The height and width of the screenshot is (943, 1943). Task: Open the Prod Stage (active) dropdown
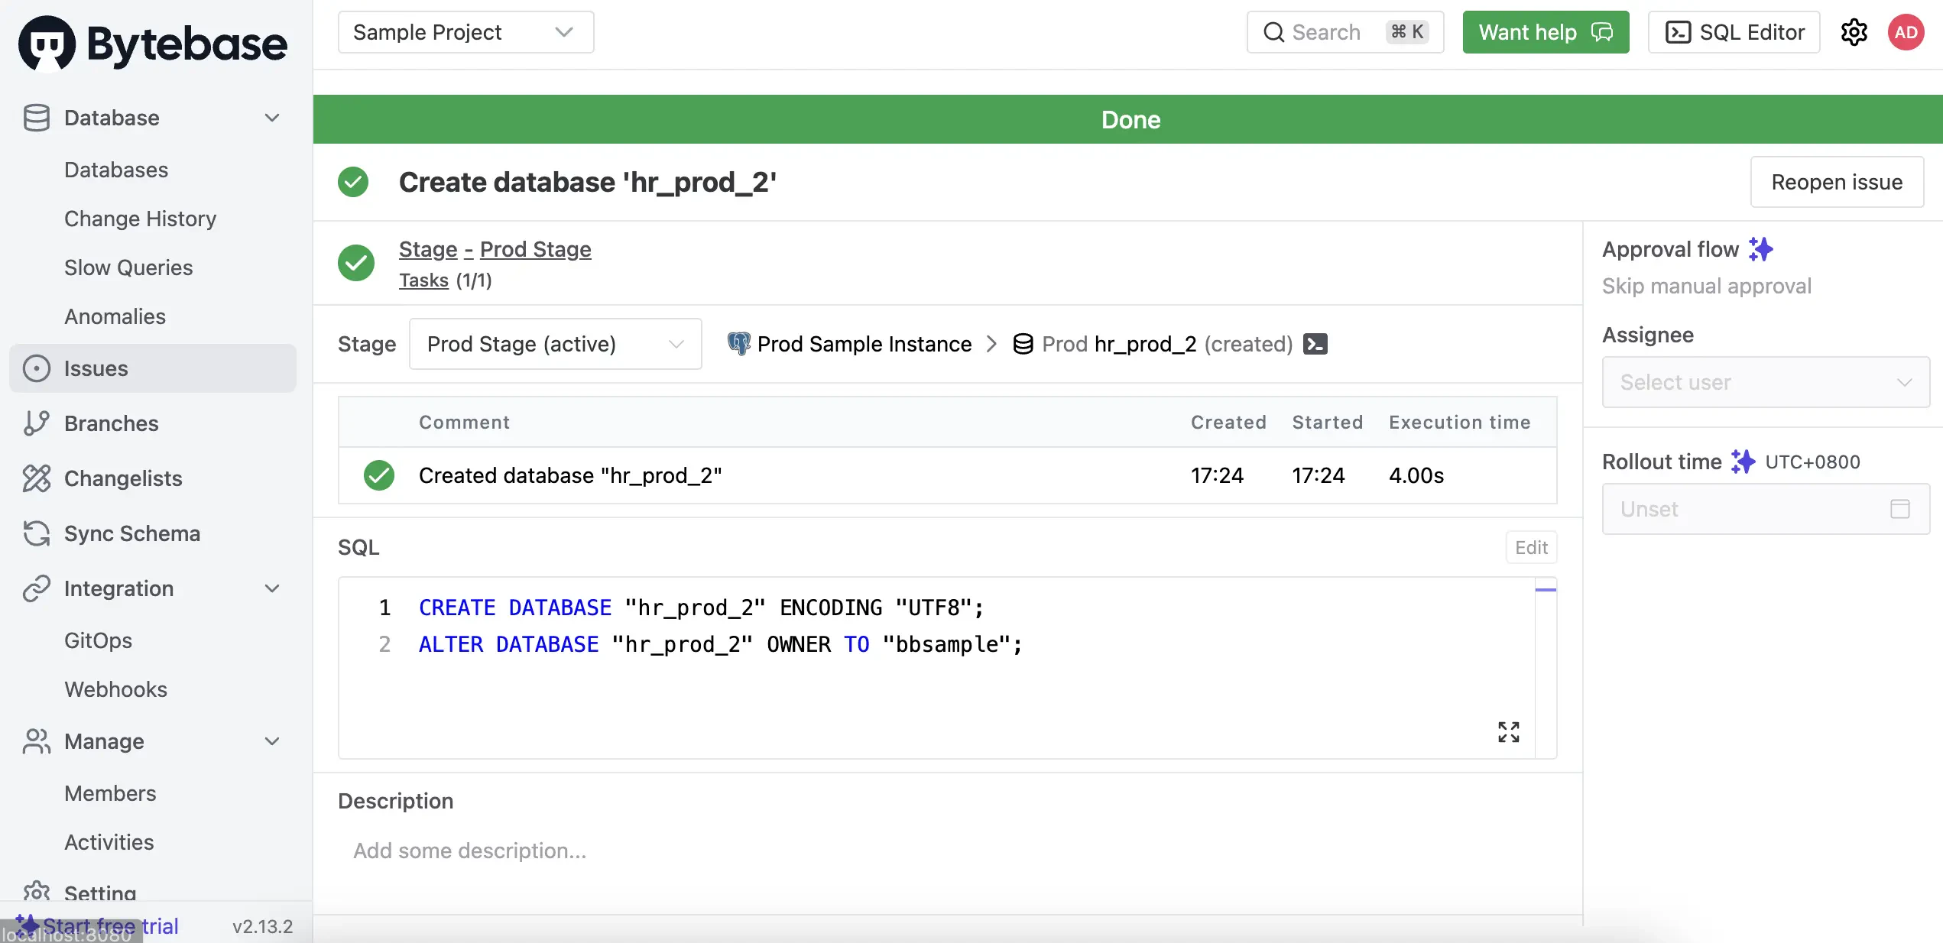(555, 344)
